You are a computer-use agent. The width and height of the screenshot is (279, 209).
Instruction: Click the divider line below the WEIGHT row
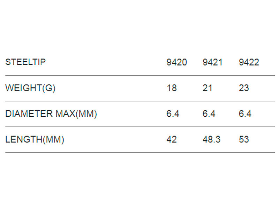[140, 101]
